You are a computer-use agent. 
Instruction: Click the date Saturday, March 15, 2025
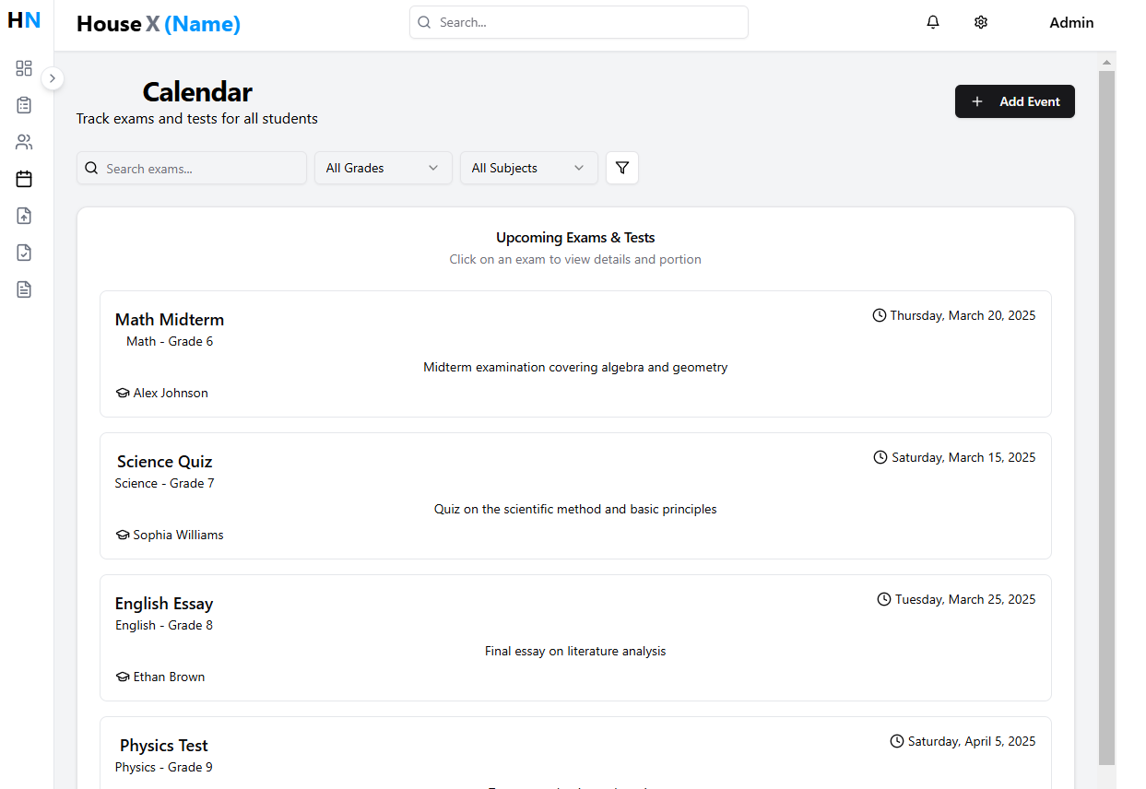963,457
